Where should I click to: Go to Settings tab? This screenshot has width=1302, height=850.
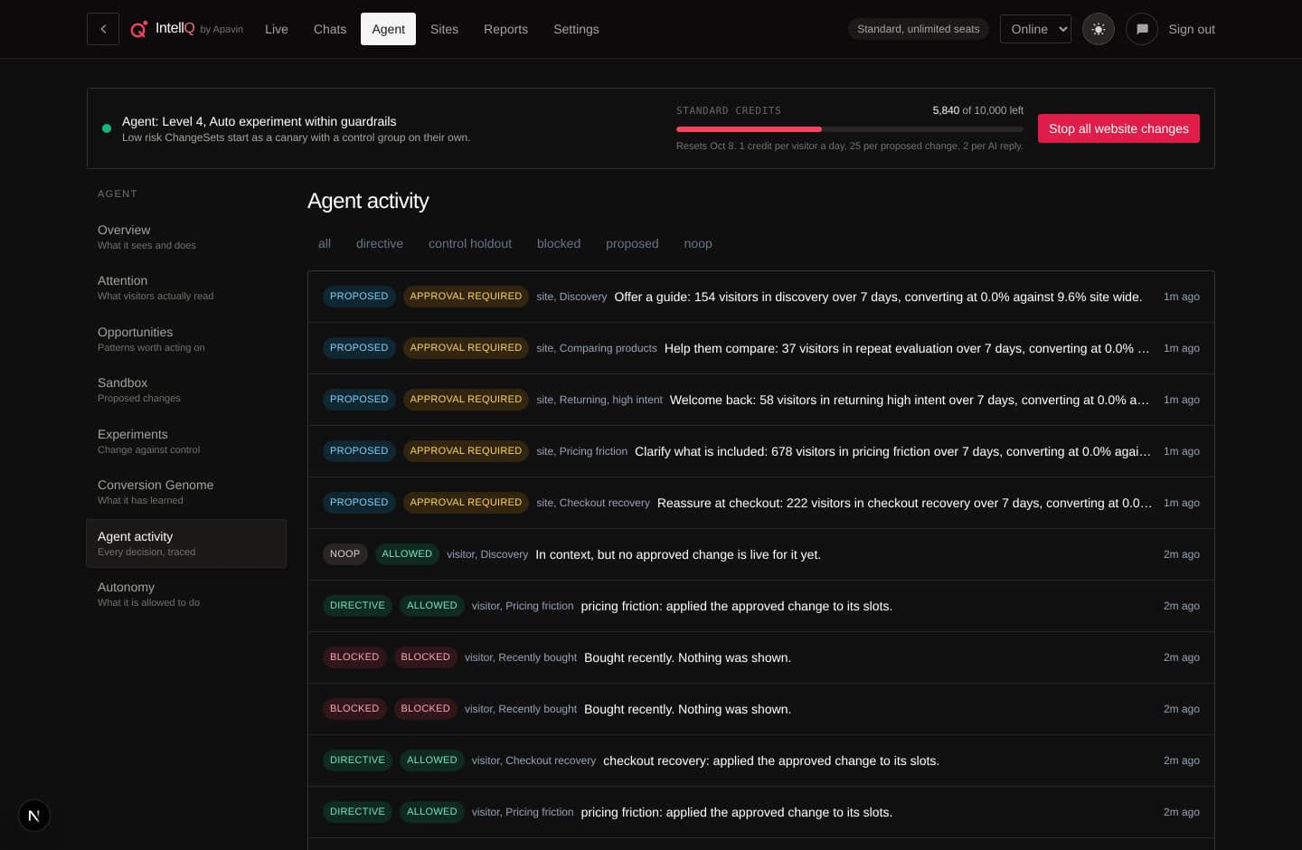pyautogui.click(x=576, y=29)
